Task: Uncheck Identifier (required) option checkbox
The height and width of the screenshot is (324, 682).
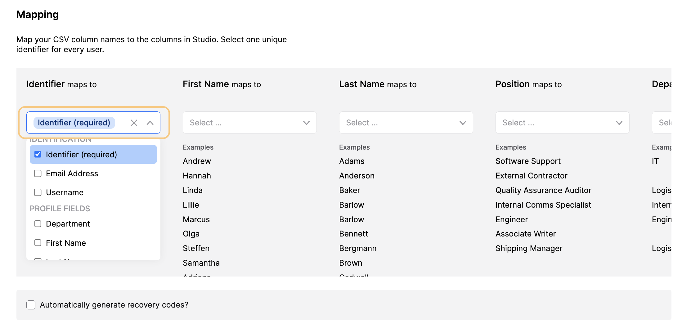Action: tap(38, 154)
